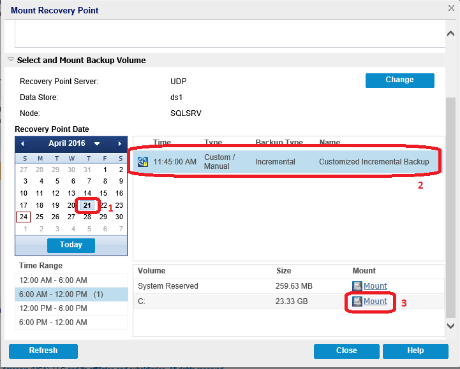The width and height of the screenshot is (460, 369).
Task: Select April 24 in the calendar
Action: 24,217
